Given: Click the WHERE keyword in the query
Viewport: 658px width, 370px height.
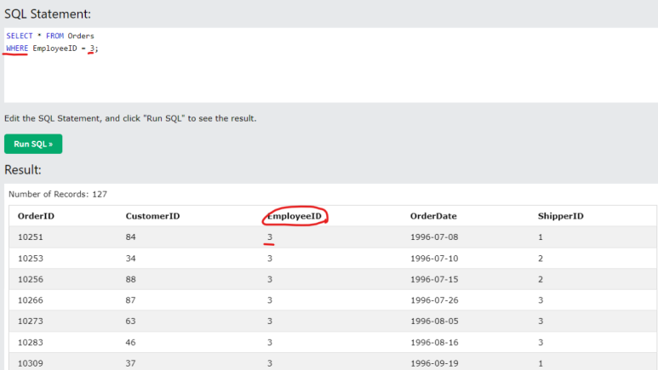Looking at the screenshot, I should [17, 48].
